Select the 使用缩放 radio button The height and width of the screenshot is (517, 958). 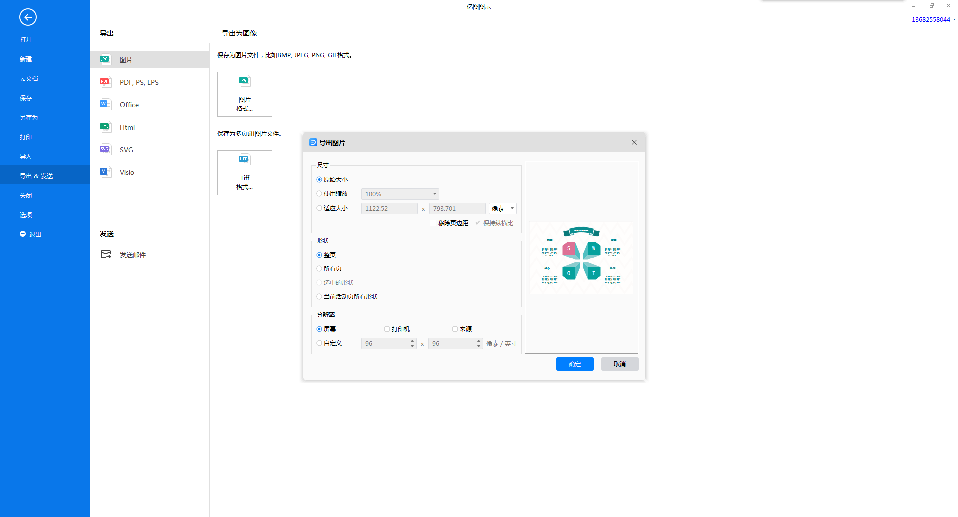319,194
